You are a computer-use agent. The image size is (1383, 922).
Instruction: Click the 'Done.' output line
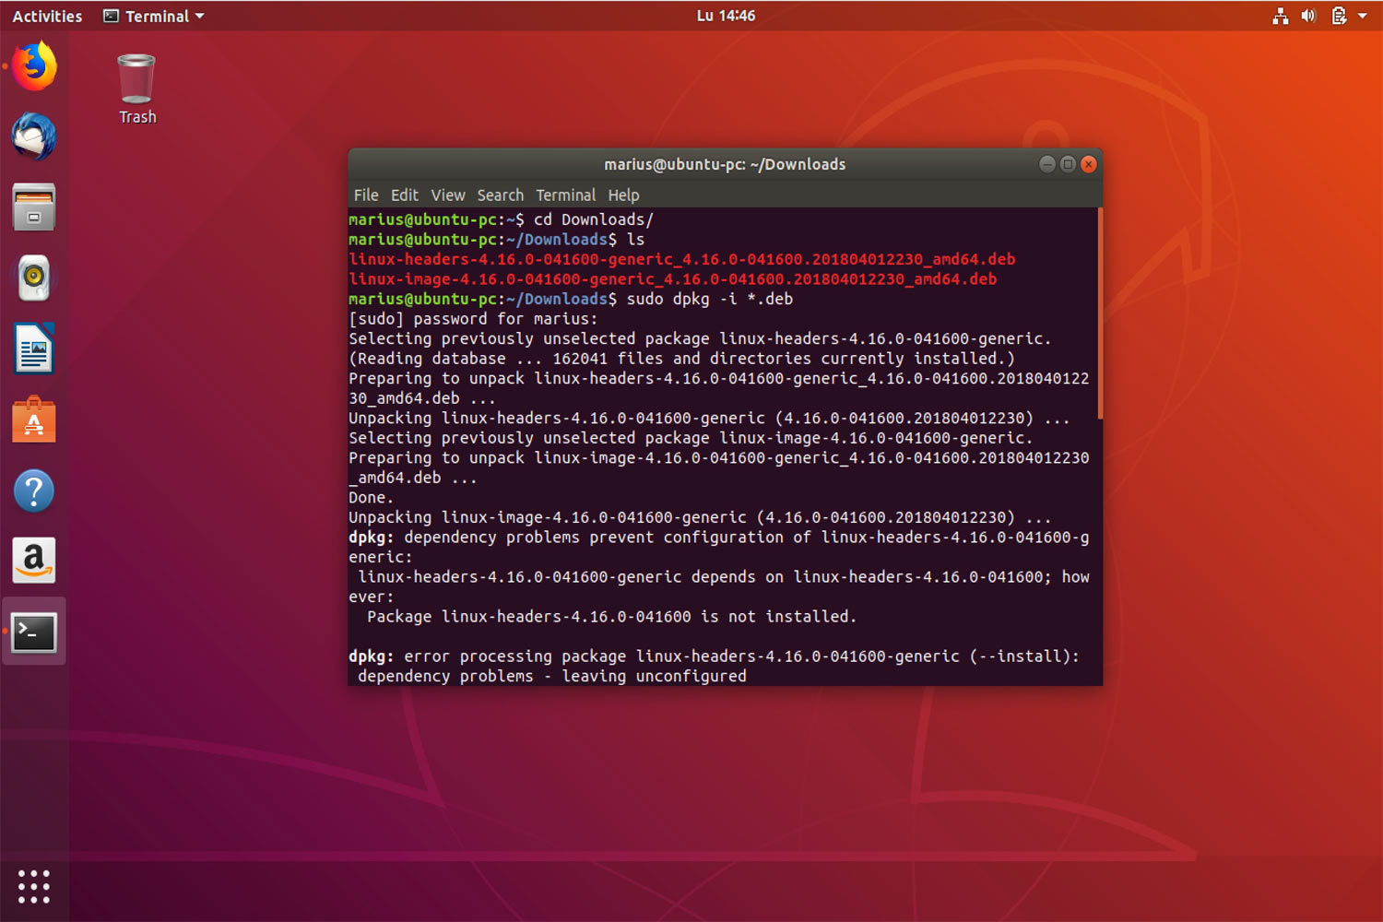pos(372,498)
